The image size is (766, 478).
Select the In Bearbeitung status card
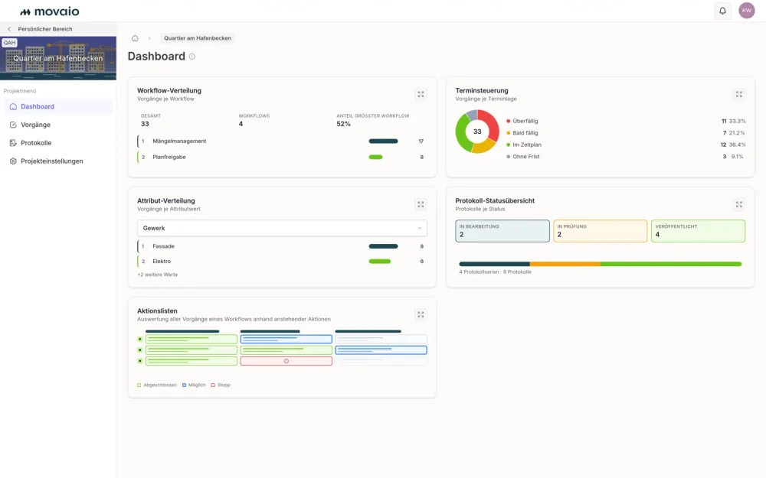tap(502, 231)
